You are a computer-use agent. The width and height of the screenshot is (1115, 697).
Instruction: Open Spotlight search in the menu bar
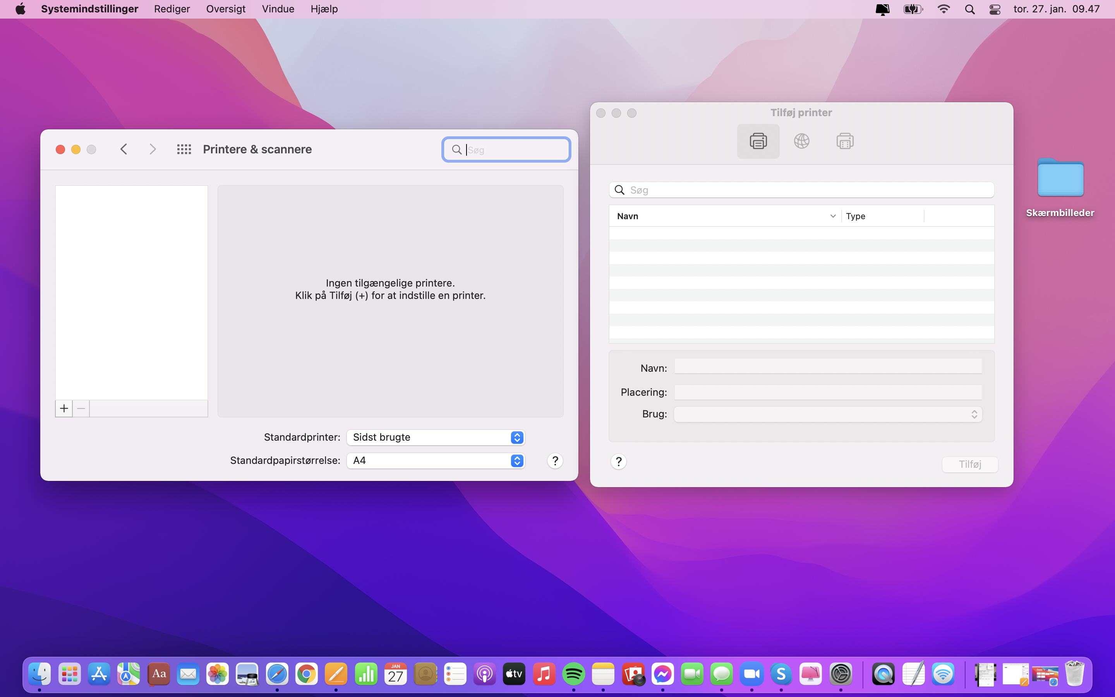[969, 9]
